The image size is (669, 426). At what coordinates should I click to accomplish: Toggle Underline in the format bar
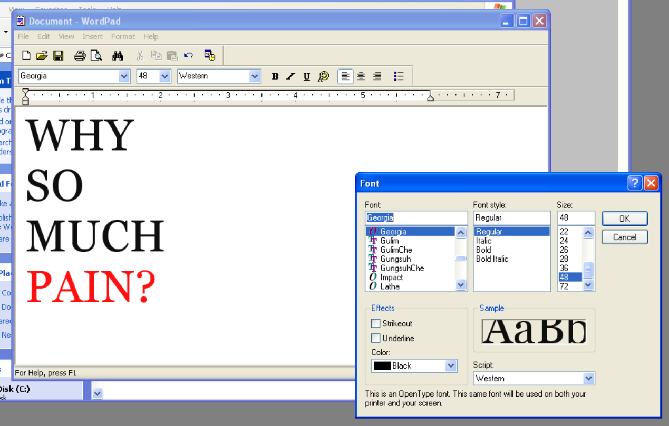[x=307, y=76]
